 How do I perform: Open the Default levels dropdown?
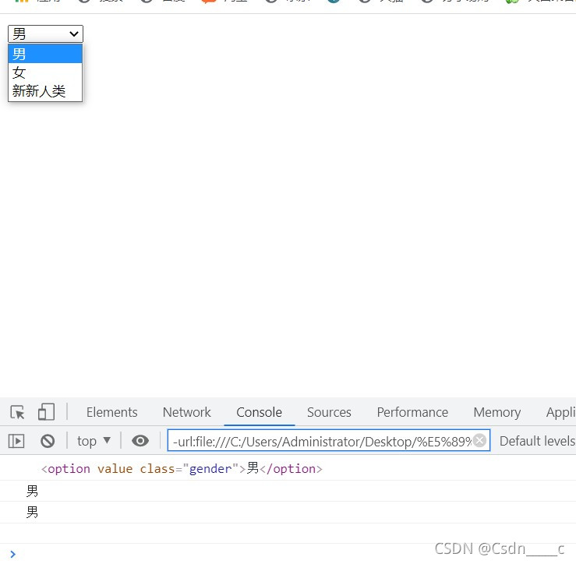537,441
